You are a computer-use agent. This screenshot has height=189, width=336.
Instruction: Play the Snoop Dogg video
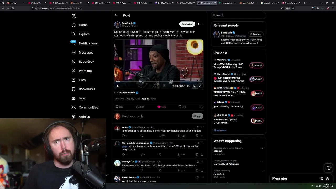pos(118,86)
